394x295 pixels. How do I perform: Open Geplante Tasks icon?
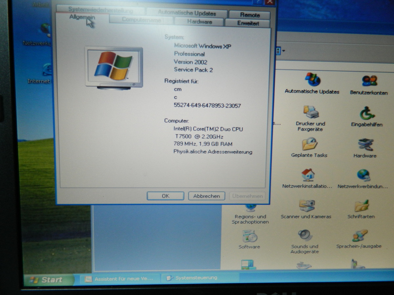[309, 144]
